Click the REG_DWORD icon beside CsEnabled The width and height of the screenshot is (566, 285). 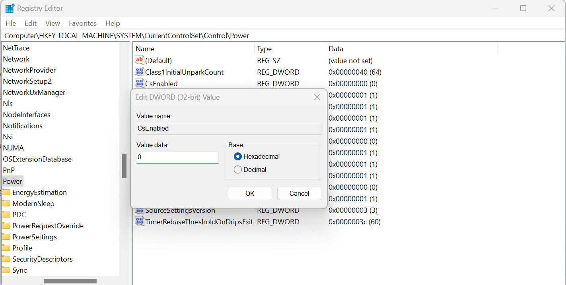(x=140, y=83)
